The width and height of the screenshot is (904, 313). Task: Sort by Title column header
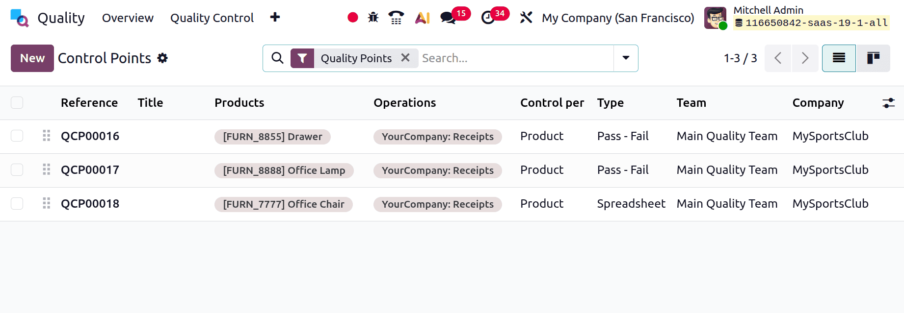coord(150,103)
